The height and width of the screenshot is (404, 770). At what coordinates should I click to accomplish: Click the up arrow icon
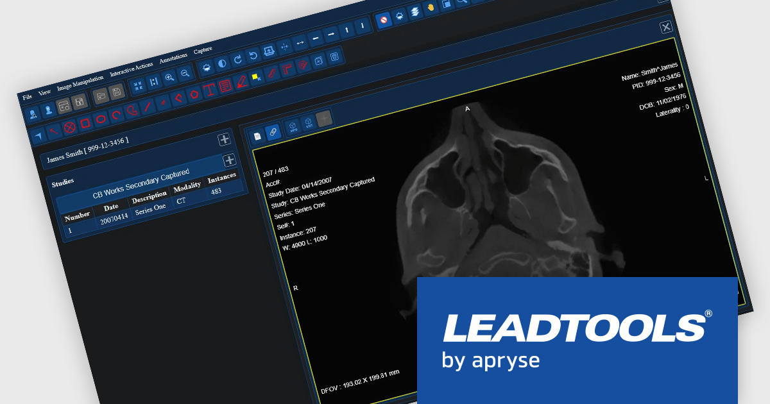pos(346,29)
